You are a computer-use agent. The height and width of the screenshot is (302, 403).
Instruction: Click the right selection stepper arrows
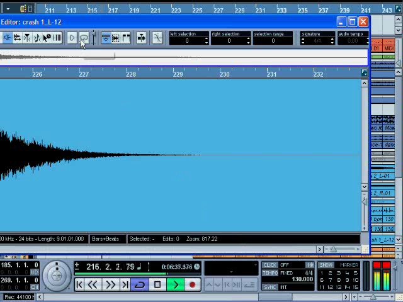tap(248, 41)
